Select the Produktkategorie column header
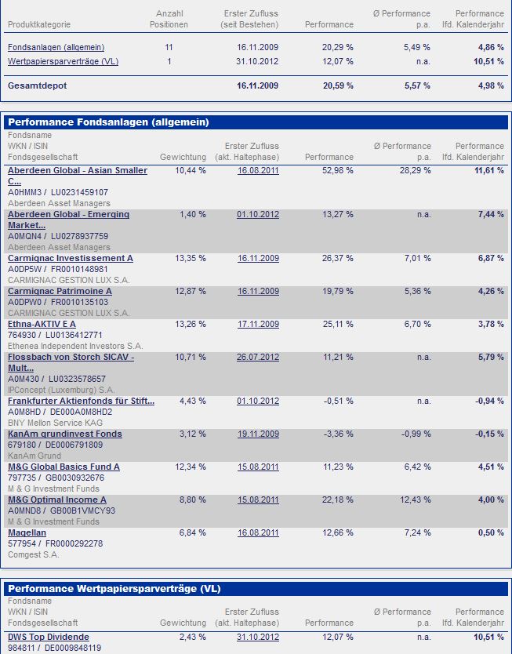The width and height of the screenshot is (512, 654). click(x=39, y=24)
